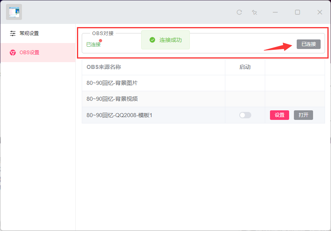Click the red OBS设置 sidebar icon

click(13, 53)
